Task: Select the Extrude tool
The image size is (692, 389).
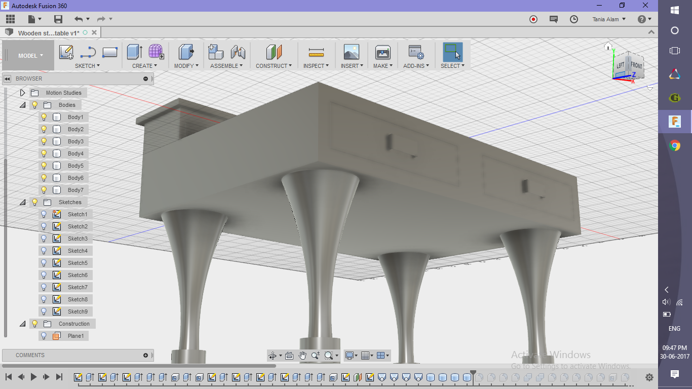Action: tap(134, 52)
